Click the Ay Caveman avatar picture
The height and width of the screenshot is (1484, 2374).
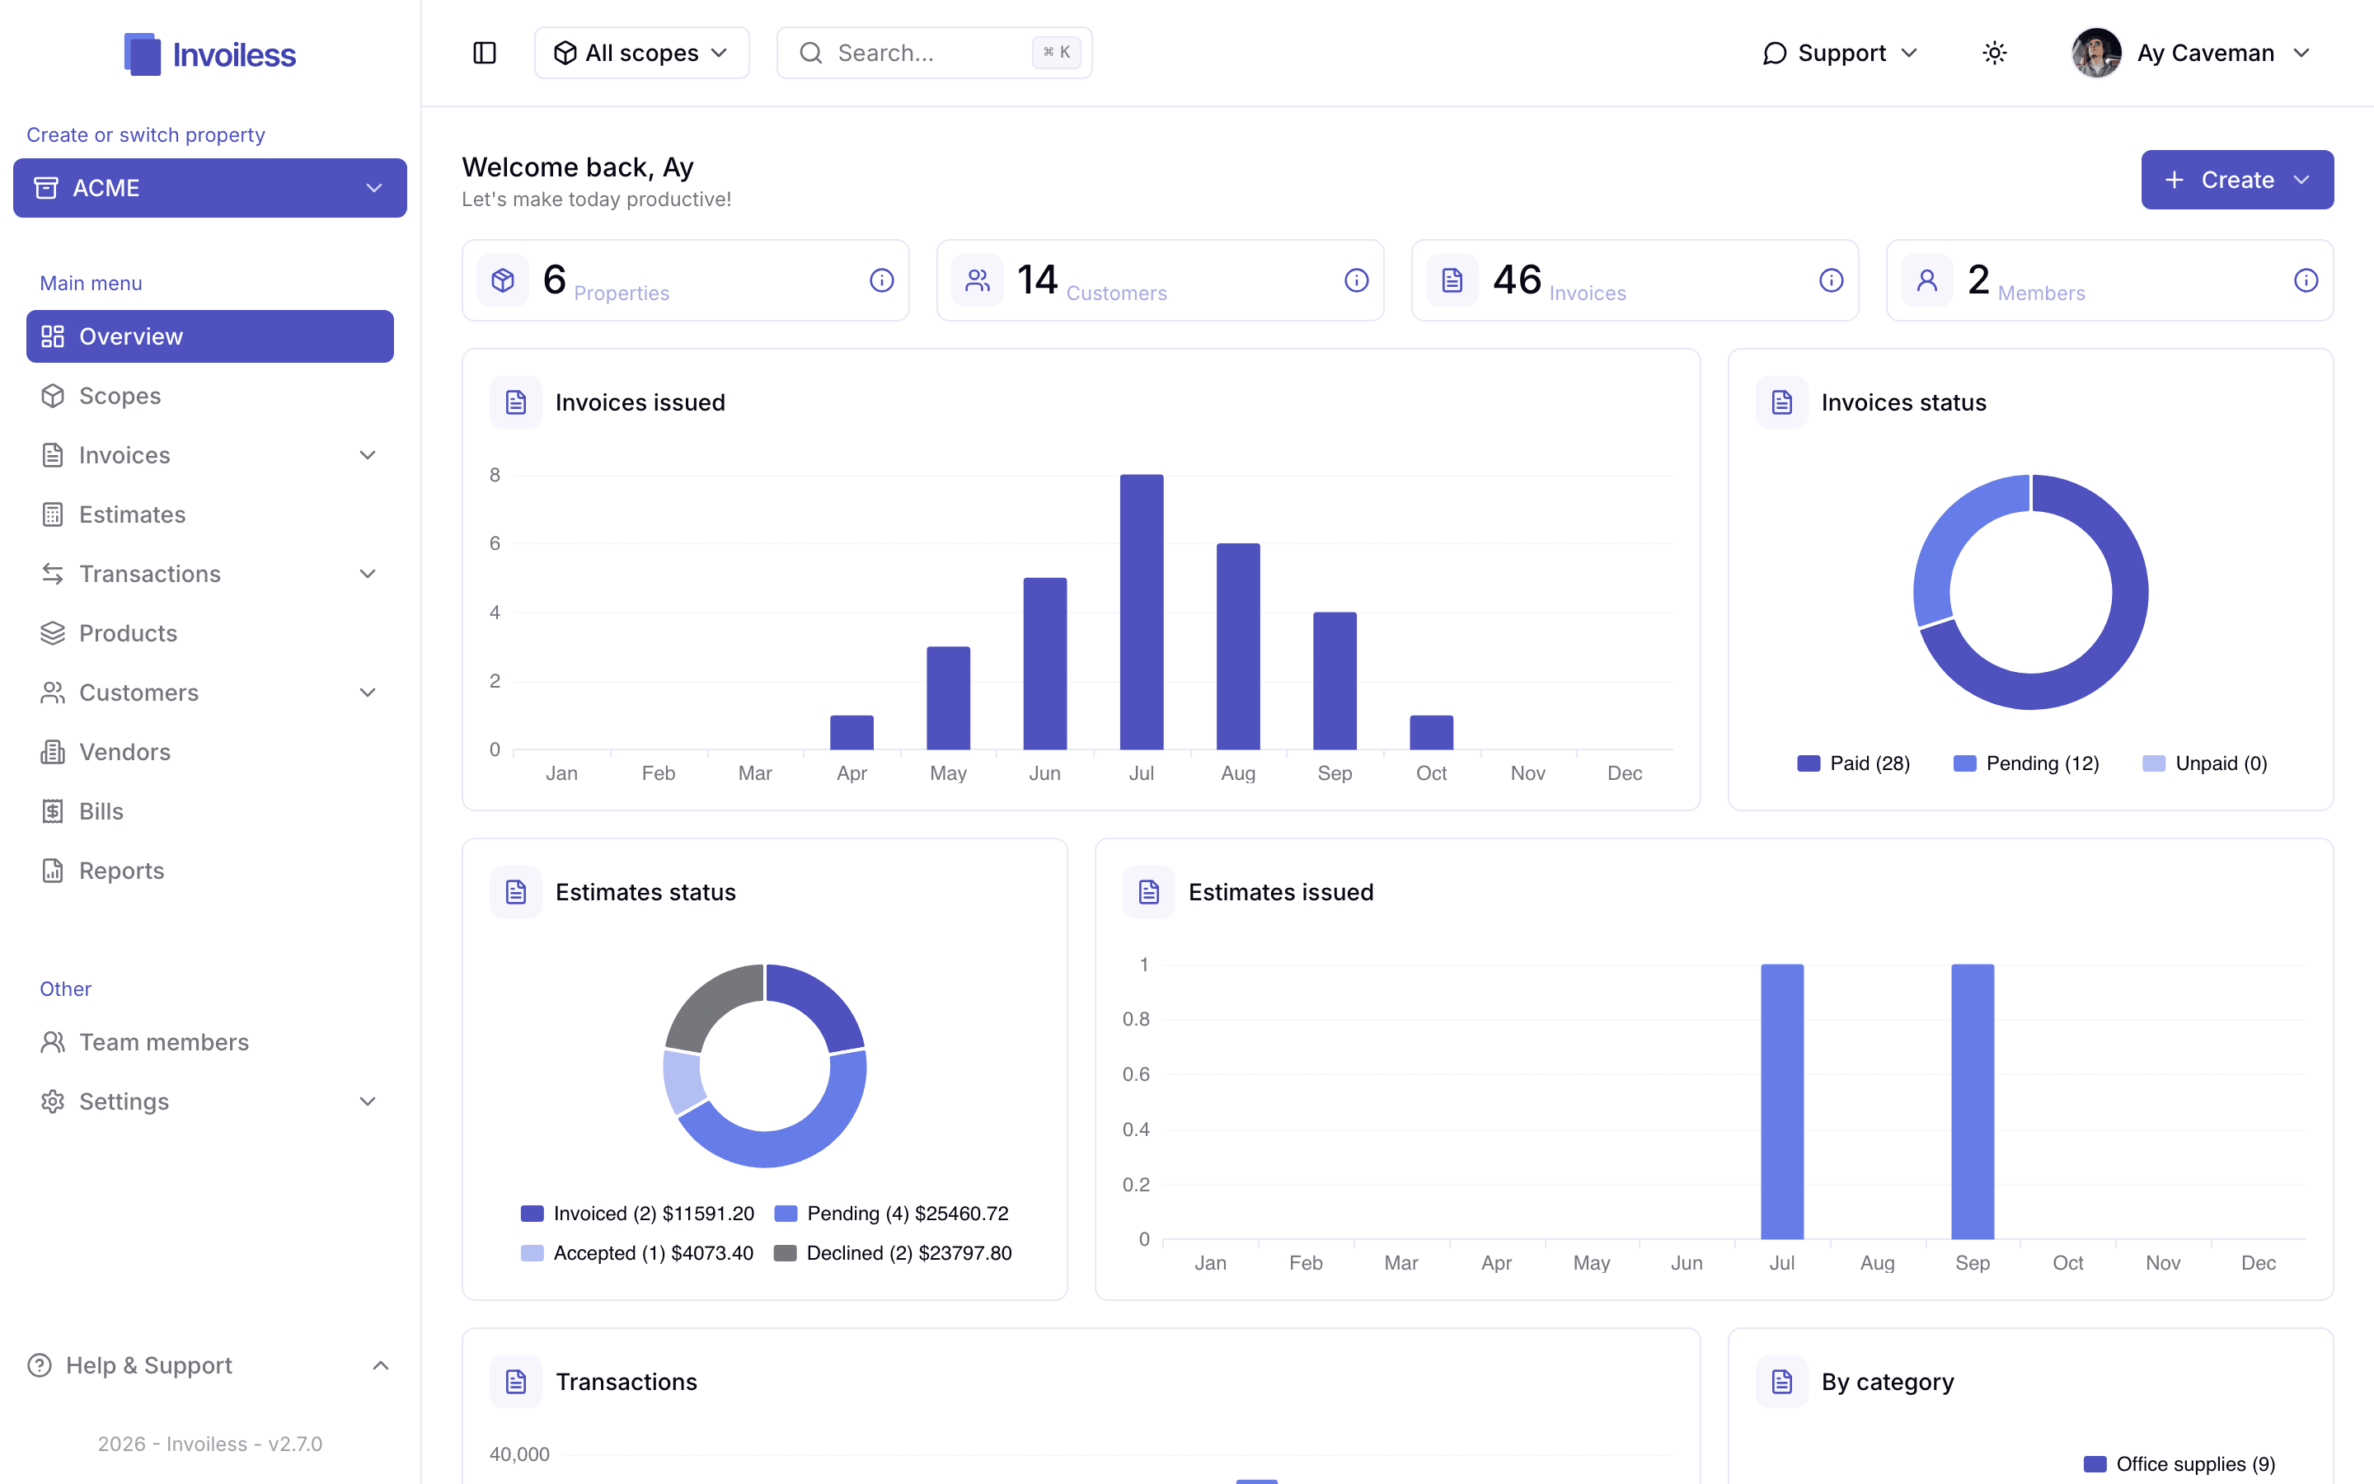[x=2096, y=53]
